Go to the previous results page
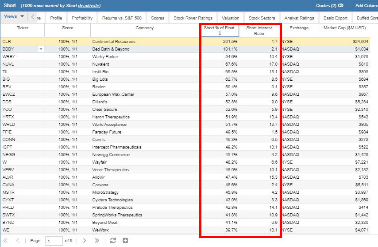Screen dimensions: 378x247 [18, 241]
